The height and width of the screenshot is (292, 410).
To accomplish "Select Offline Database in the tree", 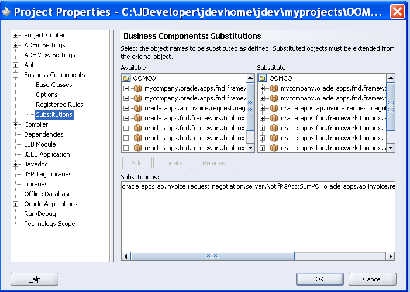I will pyautogui.click(x=47, y=194).
